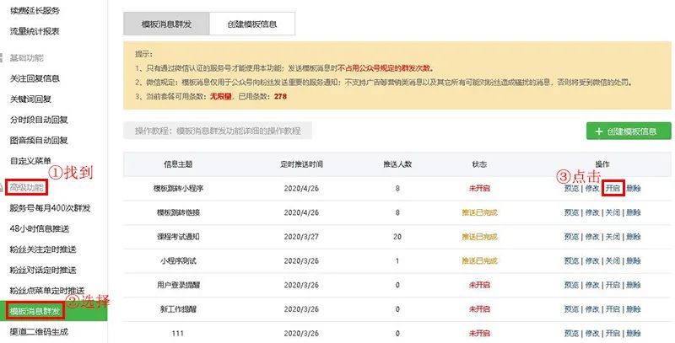Open 自定义菜单 in the sidebar
This screenshot has width=675, height=343.
coord(30,161)
